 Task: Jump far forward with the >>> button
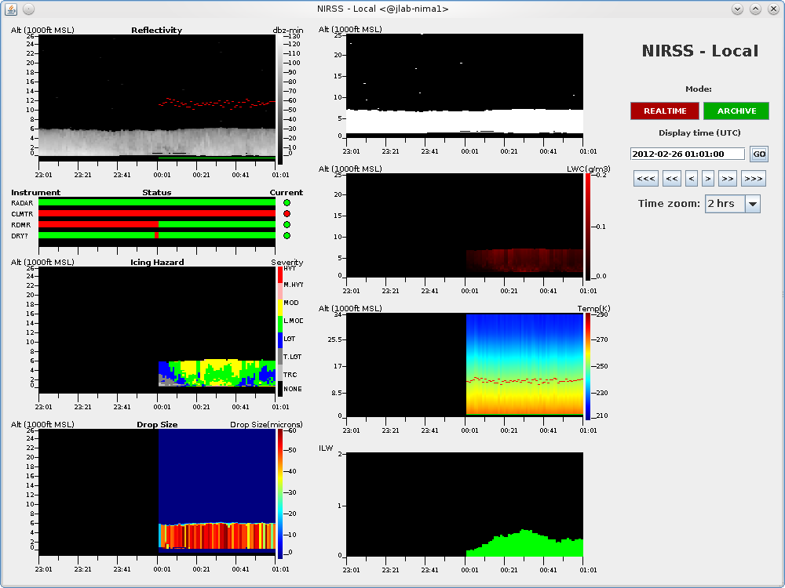click(753, 179)
